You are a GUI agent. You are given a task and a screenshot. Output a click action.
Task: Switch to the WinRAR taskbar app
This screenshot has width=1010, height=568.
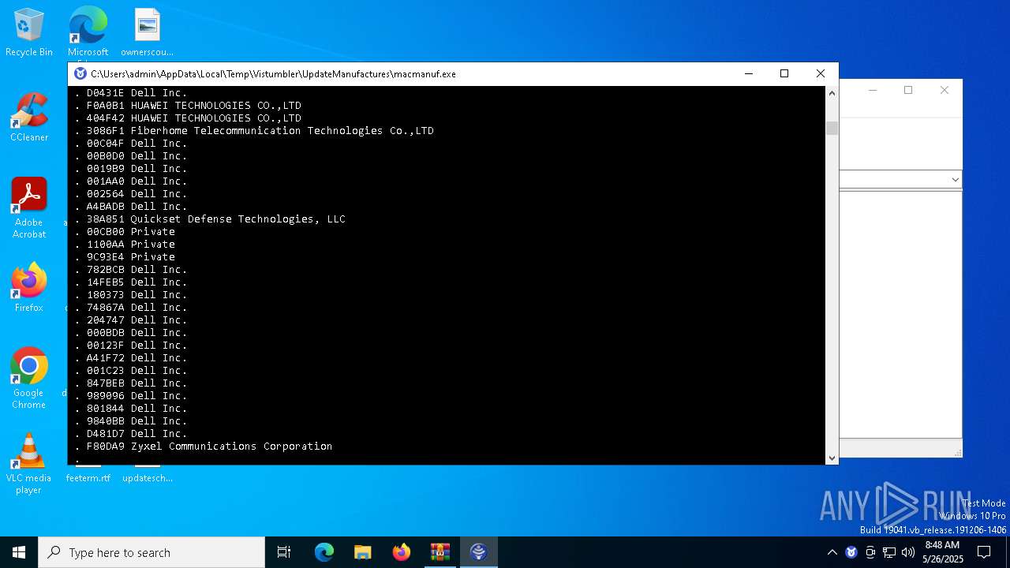[x=440, y=552]
